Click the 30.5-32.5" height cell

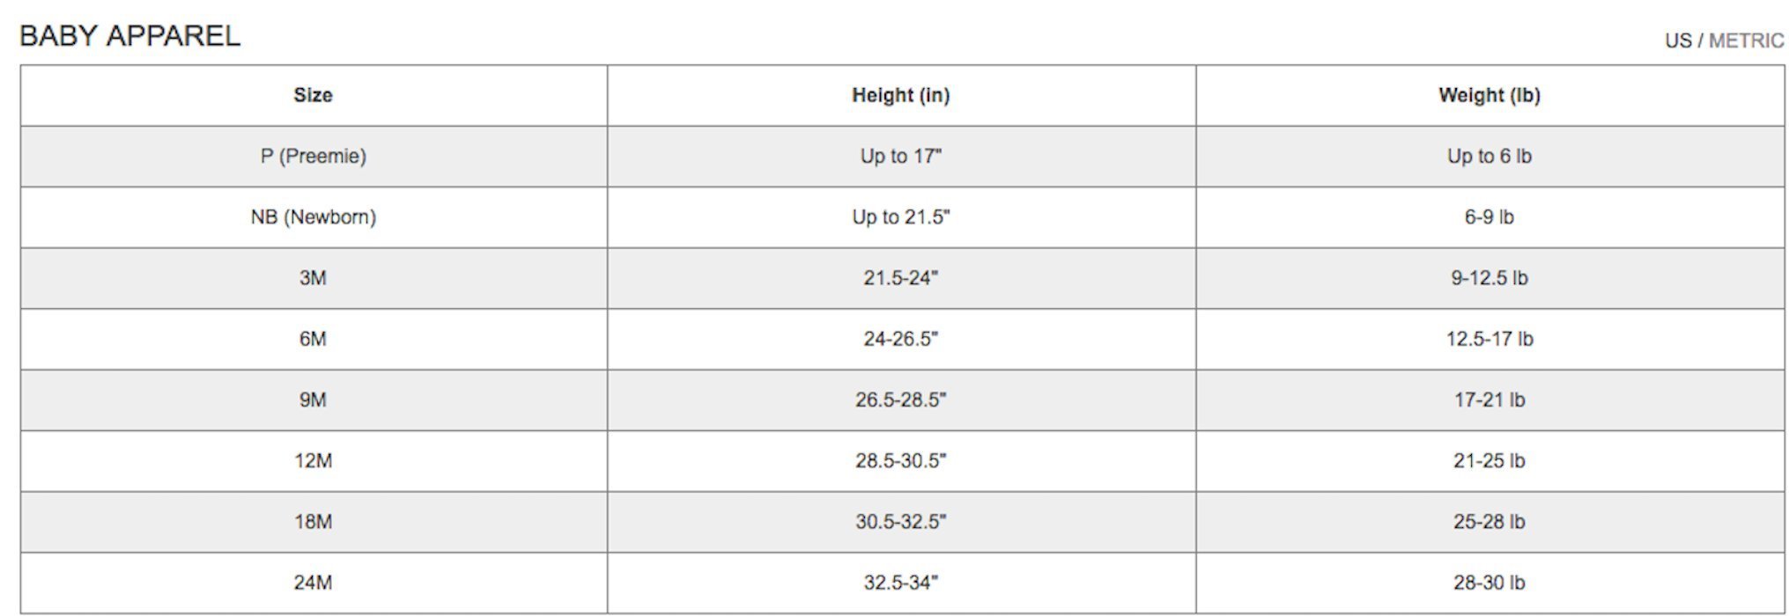[x=900, y=521]
